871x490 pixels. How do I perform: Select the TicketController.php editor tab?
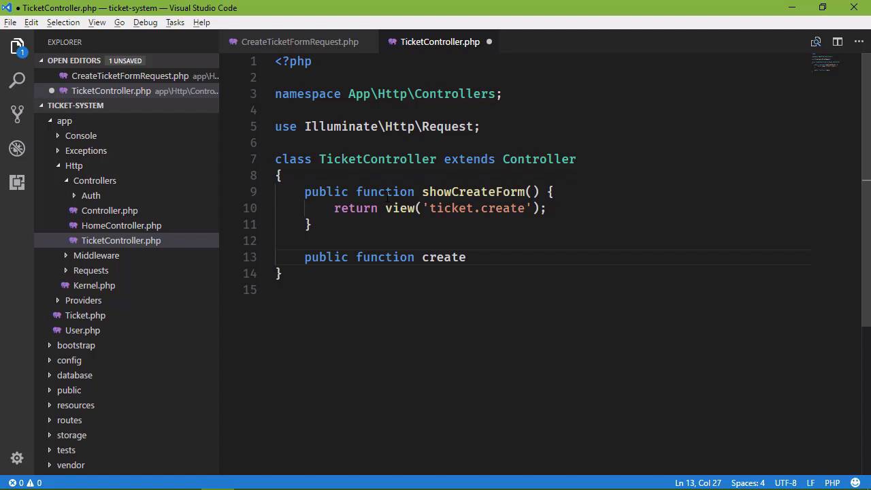(x=440, y=42)
